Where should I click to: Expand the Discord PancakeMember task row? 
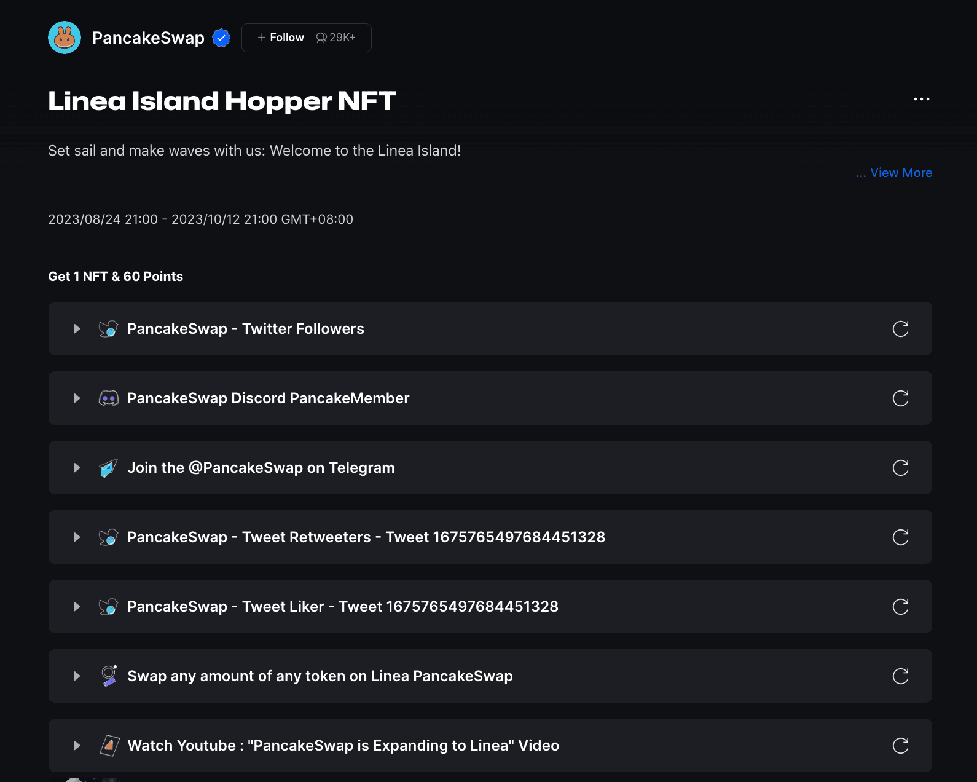pos(77,398)
